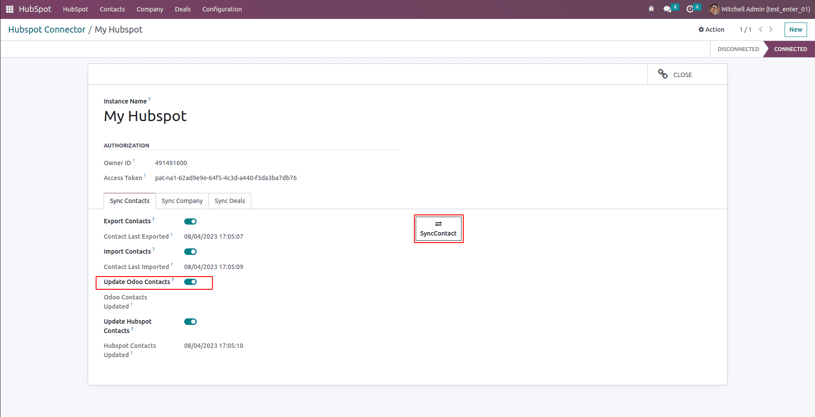Click the Access Token value field
Viewport: 815px width, 417px height.
226,178
